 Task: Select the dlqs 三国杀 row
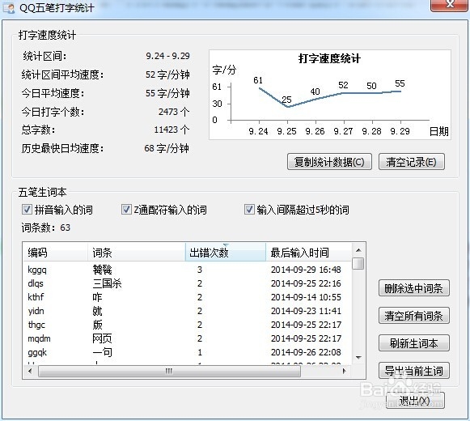point(188,283)
